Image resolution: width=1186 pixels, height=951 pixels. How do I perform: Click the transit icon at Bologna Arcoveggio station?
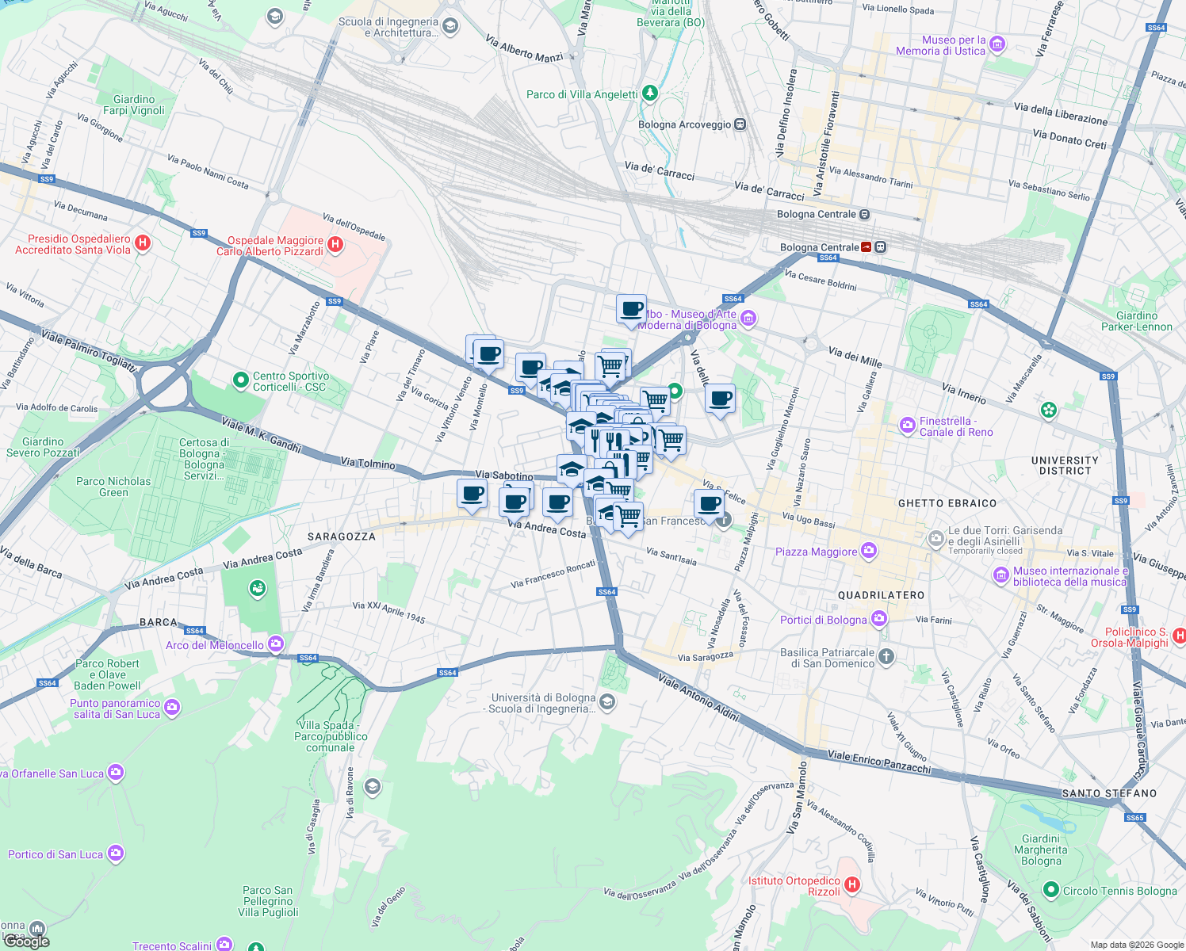click(740, 124)
